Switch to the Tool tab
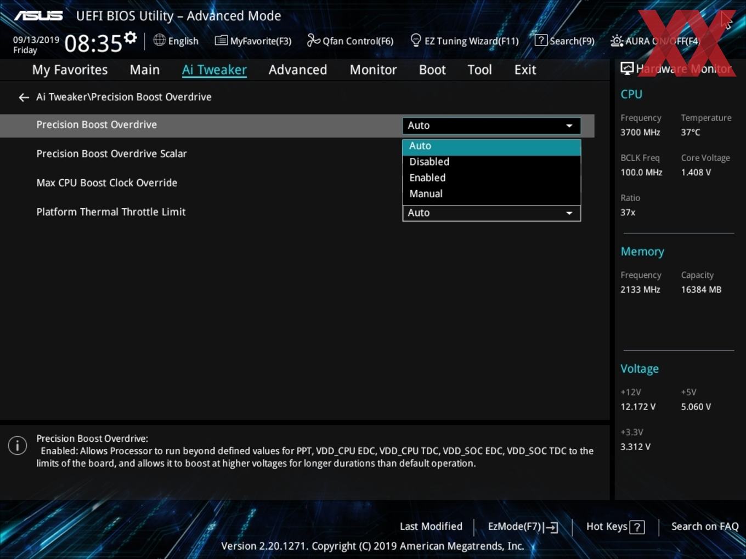The image size is (746, 559). (479, 70)
